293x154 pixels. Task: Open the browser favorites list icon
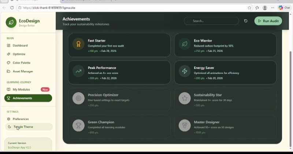[257, 8]
